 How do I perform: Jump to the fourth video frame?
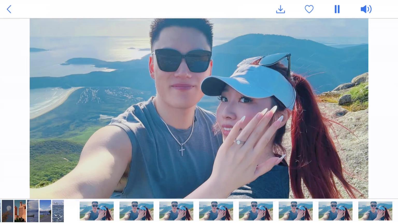[x=216, y=211]
